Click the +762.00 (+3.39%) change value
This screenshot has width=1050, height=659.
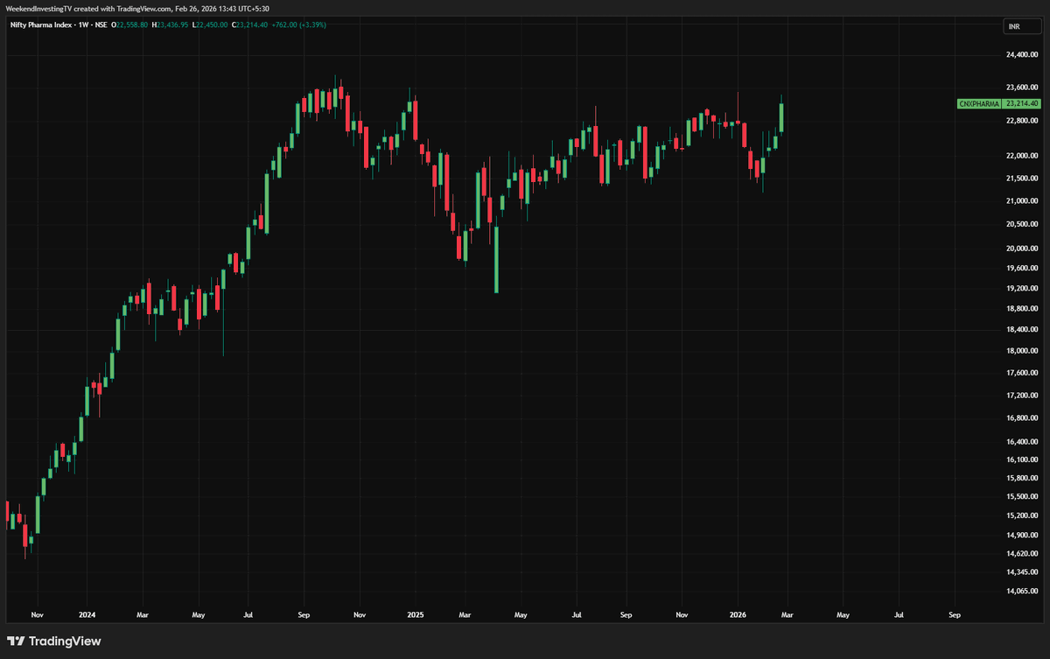(300, 25)
